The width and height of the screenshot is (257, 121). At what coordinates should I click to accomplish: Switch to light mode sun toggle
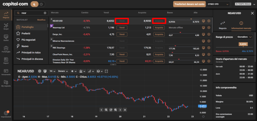coord(41,4)
